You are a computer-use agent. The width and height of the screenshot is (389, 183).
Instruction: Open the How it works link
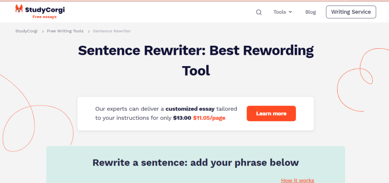[297, 180]
